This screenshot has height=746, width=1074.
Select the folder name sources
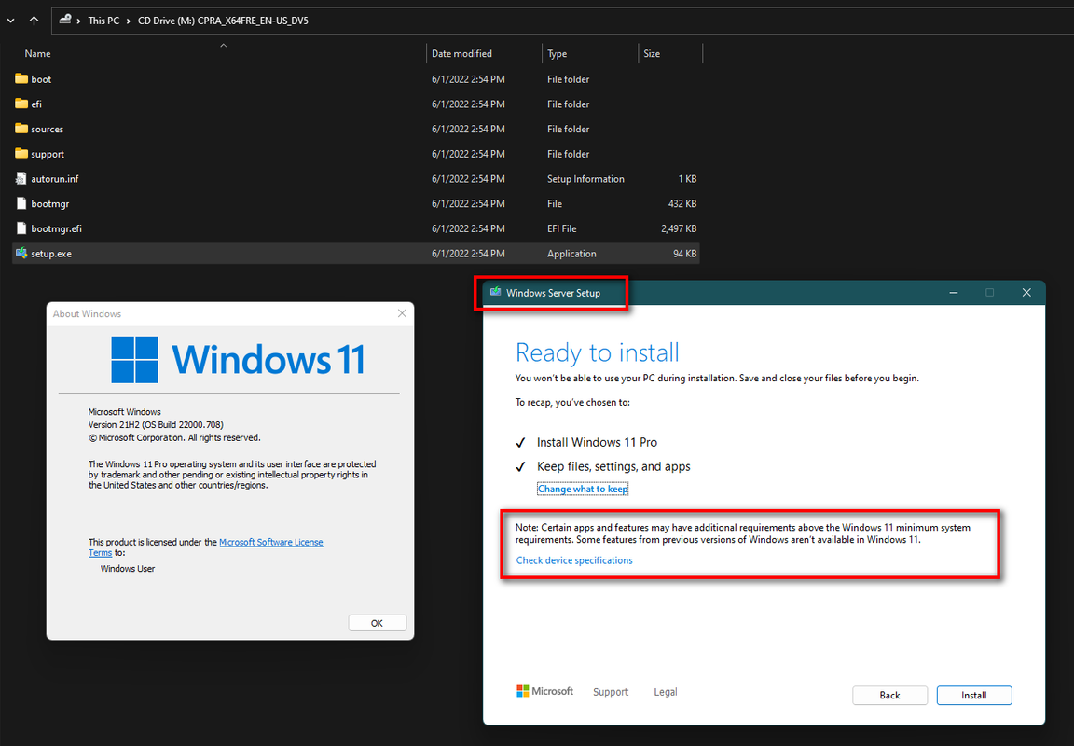pos(48,129)
